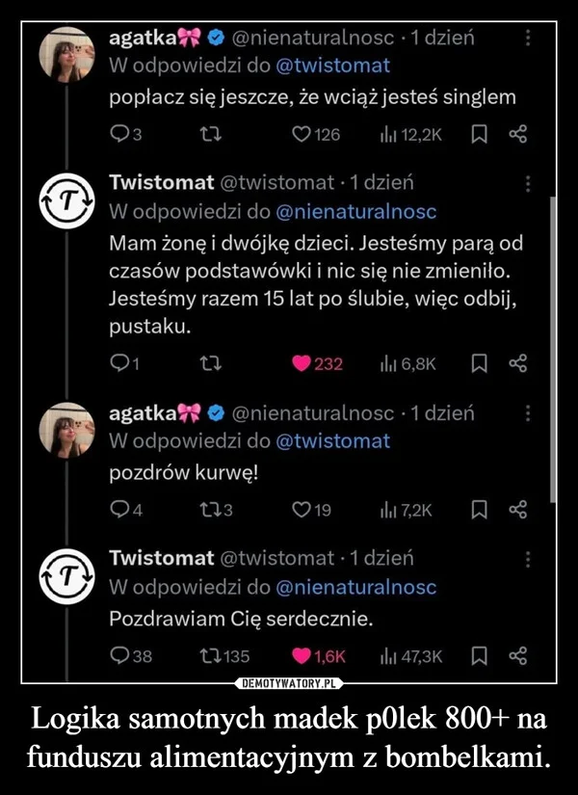Bookmark agatka's first tweet
Viewport: 578px width, 795px height.
click(477, 135)
